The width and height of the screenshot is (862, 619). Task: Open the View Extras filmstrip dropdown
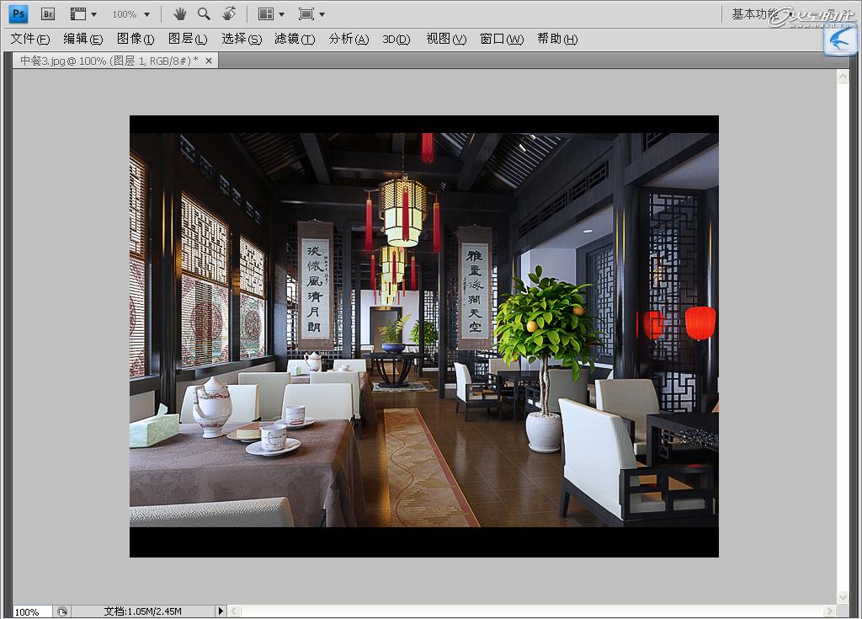click(x=83, y=14)
